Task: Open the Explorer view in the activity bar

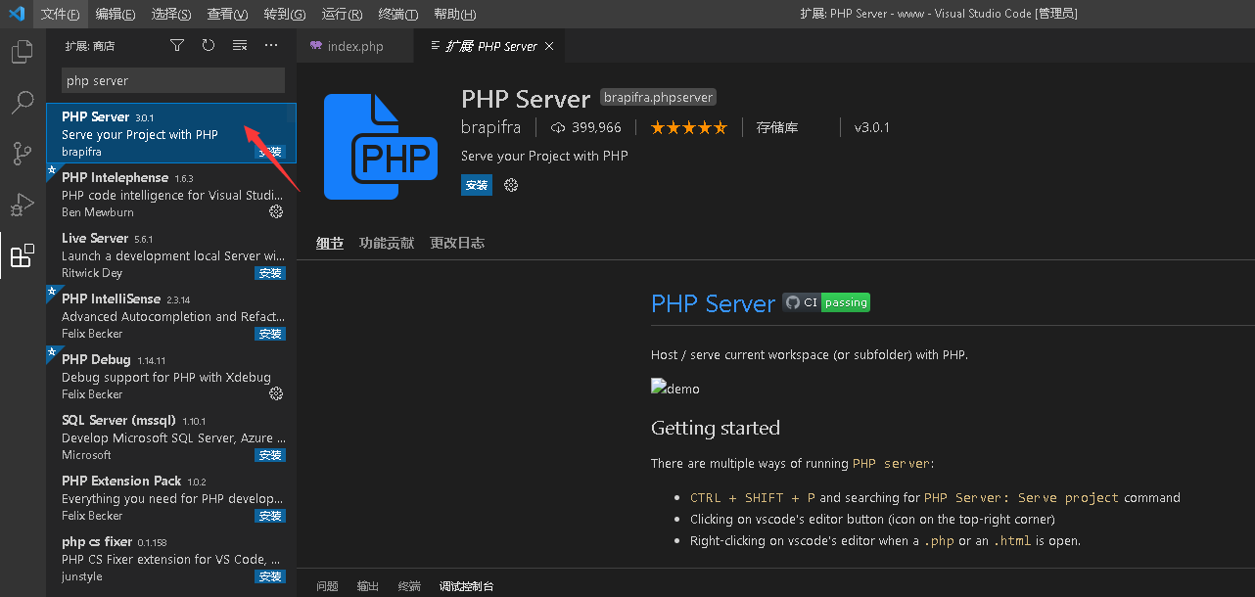Action: pyautogui.click(x=22, y=51)
